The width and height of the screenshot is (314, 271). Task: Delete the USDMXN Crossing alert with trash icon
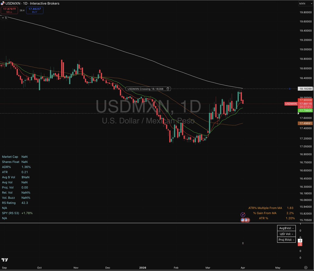click(x=168, y=89)
